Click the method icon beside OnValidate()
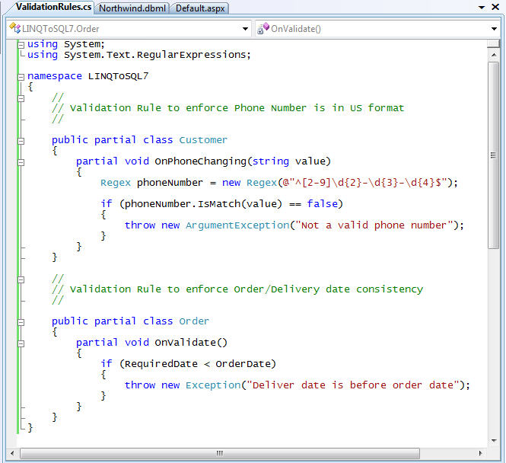This screenshot has height=463, width=506. point(263,28)
